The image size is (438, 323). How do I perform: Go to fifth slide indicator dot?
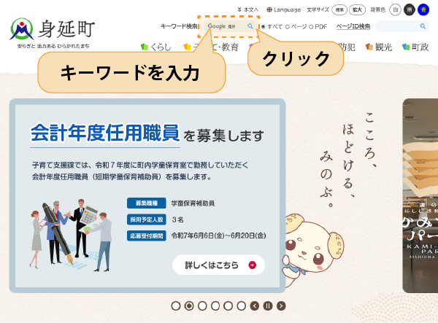[x=228, y=306]
